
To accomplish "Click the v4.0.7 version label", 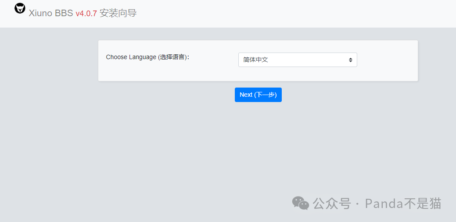I will point(86,13).
